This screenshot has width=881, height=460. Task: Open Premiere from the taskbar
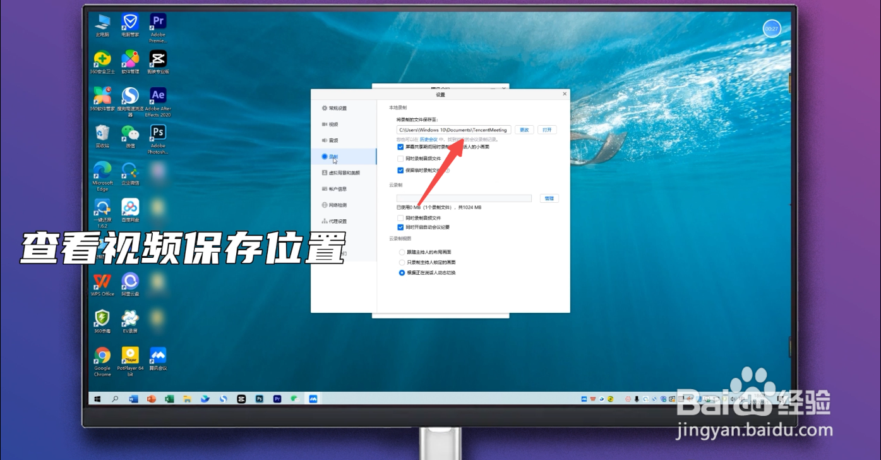coord(277,399)
